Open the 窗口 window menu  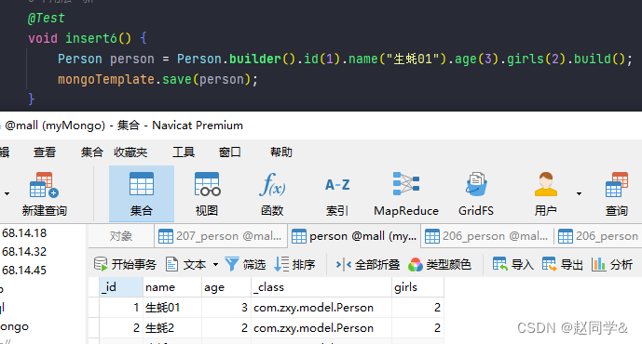tap(230, 152)
